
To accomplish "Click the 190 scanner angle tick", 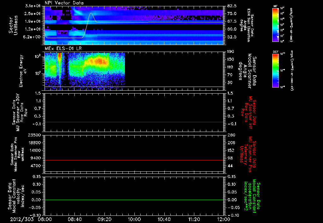I will [x=231, y=52].
